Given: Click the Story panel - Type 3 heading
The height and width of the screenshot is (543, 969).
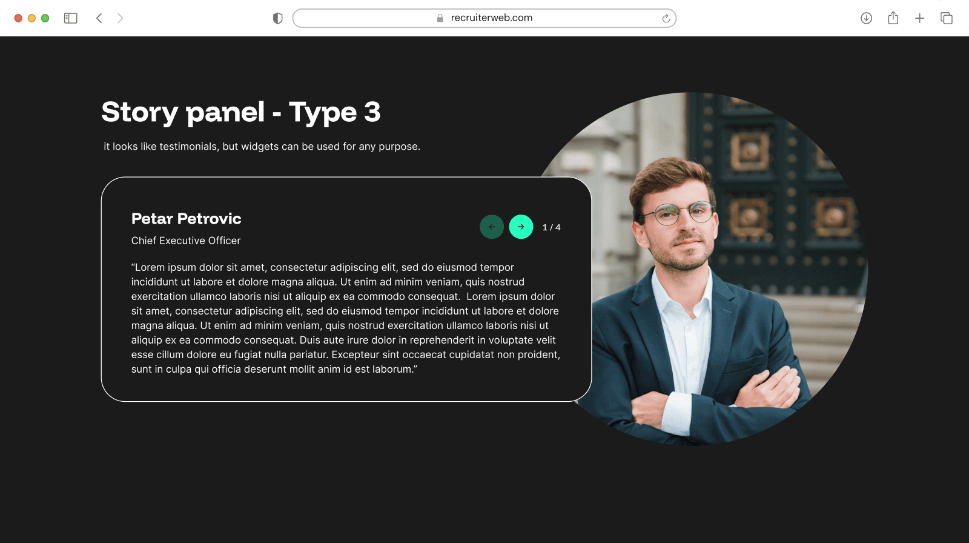Looking at the screenshot, I should (241, 112).
